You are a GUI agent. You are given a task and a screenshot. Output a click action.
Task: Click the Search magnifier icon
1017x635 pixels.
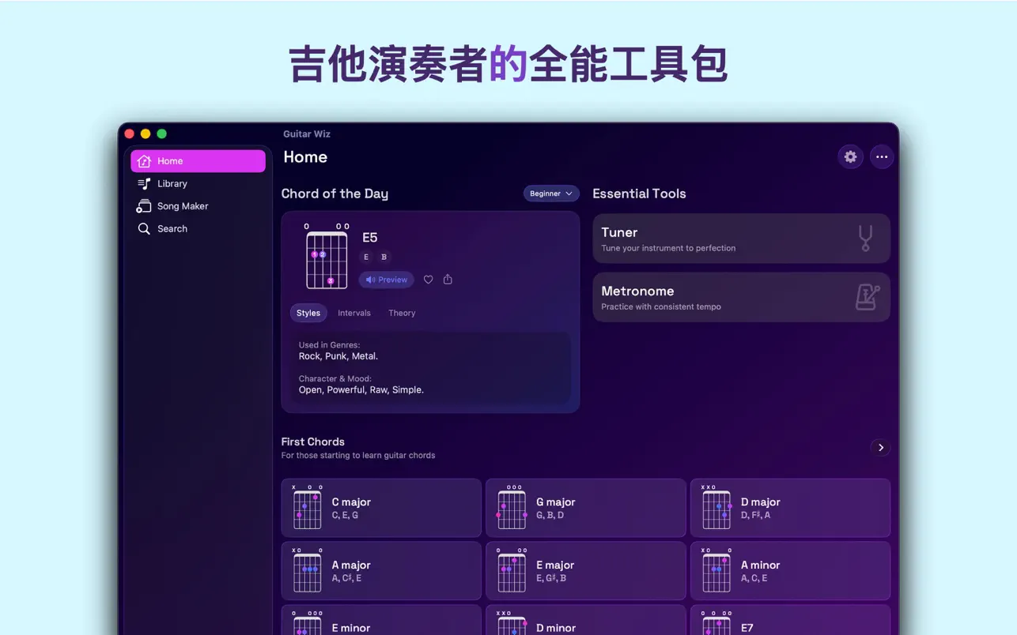144,229
